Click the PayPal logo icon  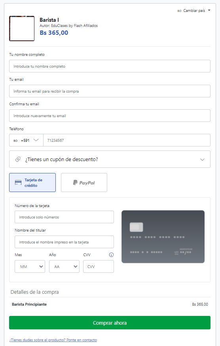pyautogui.click(x=75, y=183)
